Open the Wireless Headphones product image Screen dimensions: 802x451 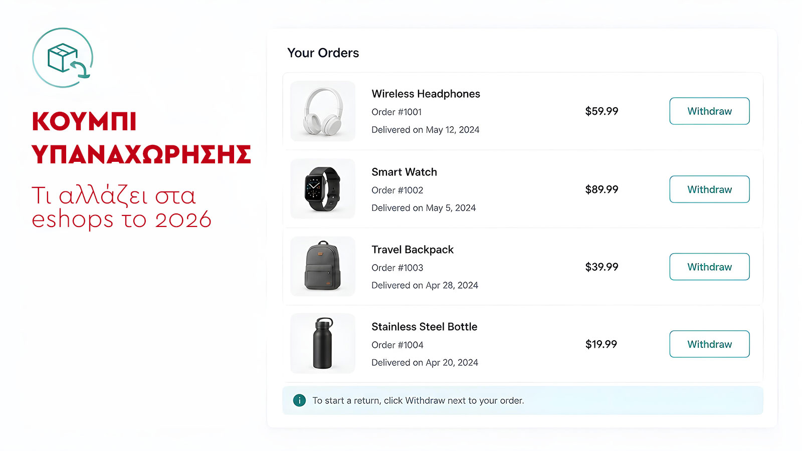click(323, 111)
